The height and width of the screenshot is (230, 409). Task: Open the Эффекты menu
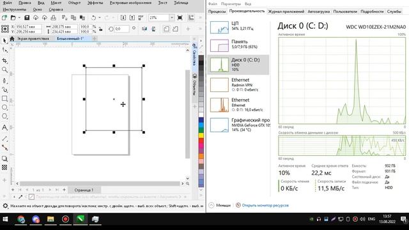point(95,3)
